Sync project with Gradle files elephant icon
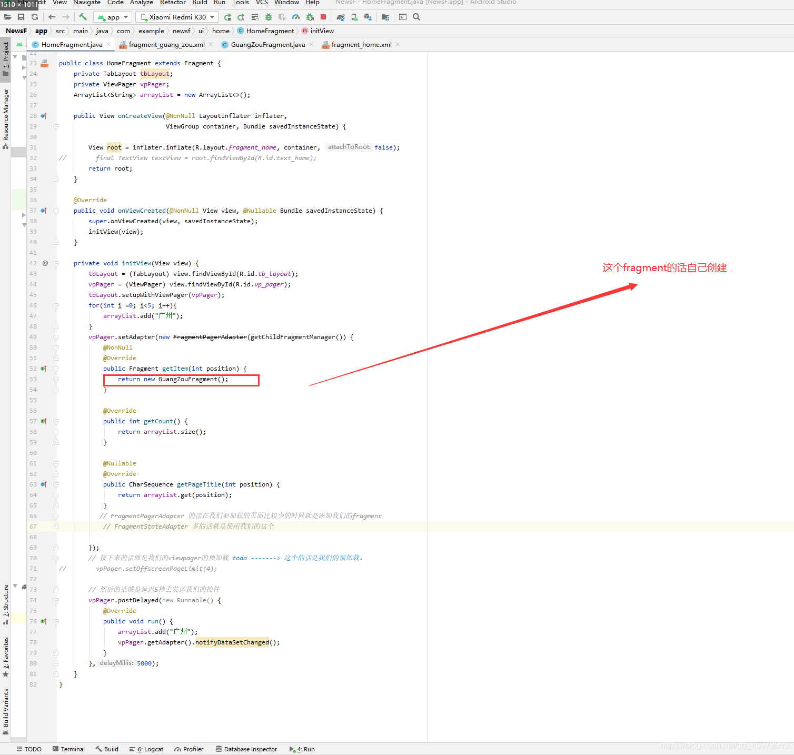 pos(341,17)
